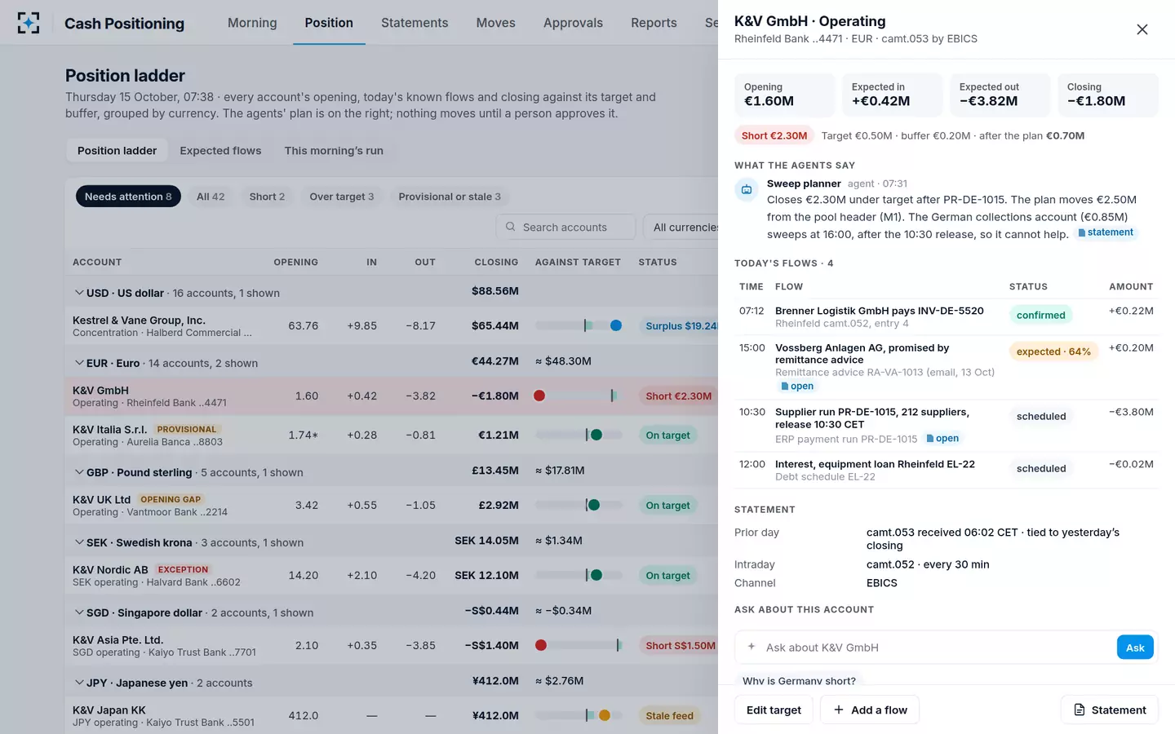Viewport: 1175px width, 734px height.
Task: Click the Short S$1.50M status badge
Action: click(x=680, y=645)
